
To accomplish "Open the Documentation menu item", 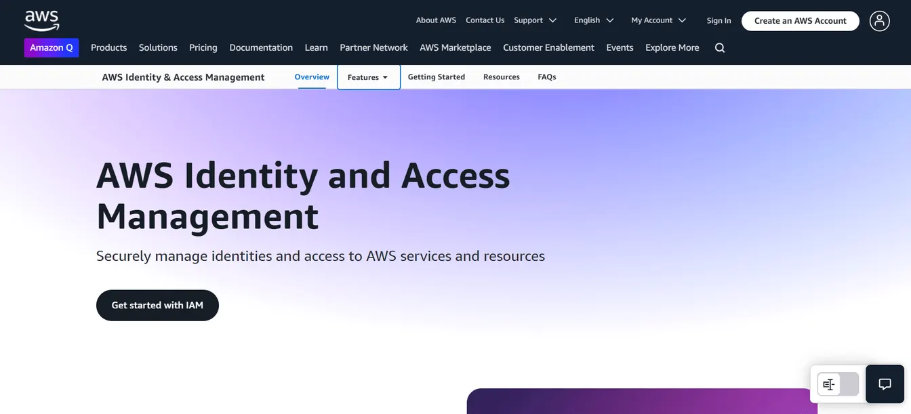I will pyautogui.click(x=261, y=47).
